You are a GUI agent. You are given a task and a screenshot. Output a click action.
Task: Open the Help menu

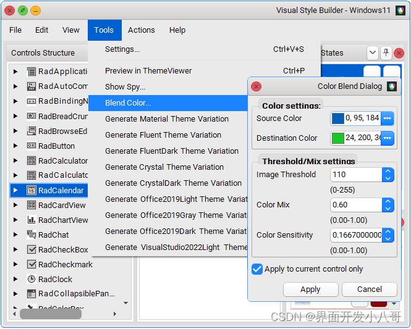tap(177, 30)
